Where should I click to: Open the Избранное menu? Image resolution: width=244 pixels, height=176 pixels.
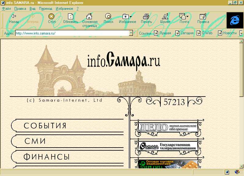pyautogui.click(x=64, y=9)
